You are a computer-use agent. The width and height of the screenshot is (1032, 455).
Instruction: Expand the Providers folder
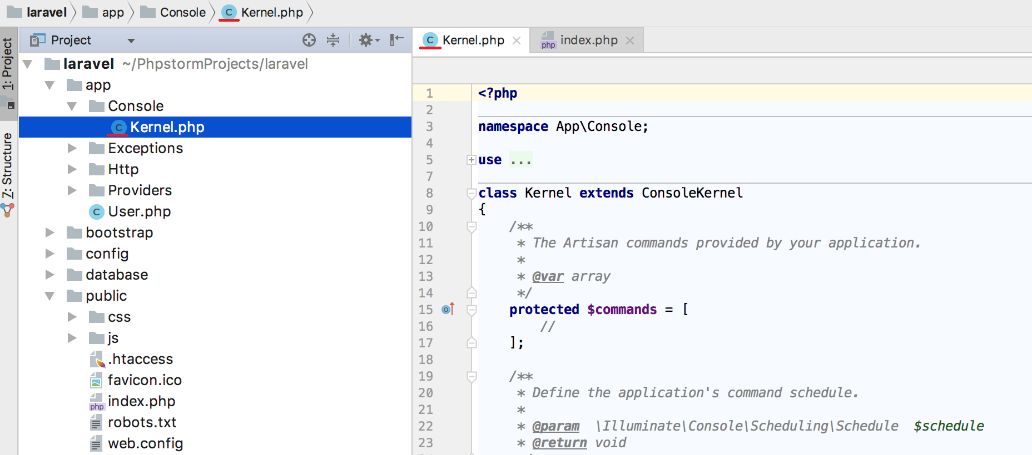tap(72, 190)
